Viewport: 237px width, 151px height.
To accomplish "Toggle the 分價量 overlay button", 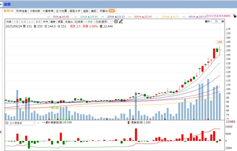I will click(89, 21).
